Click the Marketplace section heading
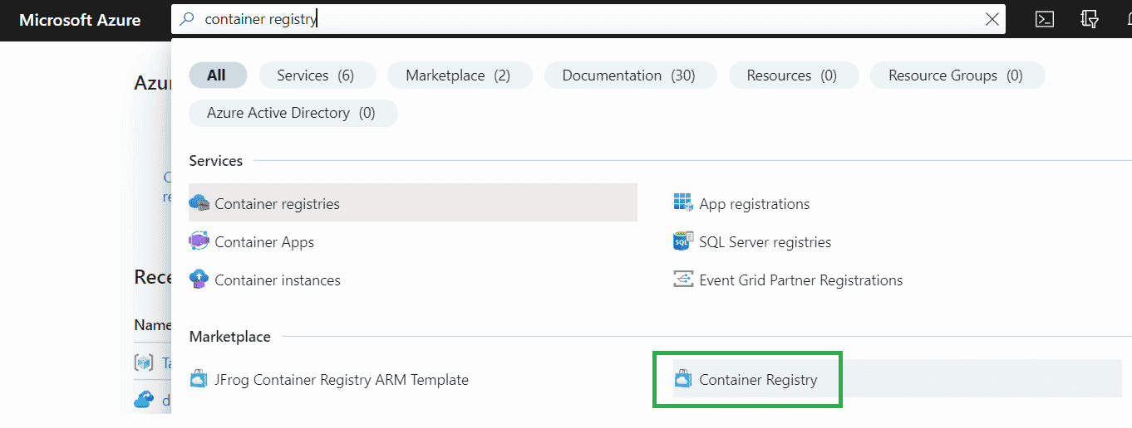1132x428 pixels. click(230, 337)
